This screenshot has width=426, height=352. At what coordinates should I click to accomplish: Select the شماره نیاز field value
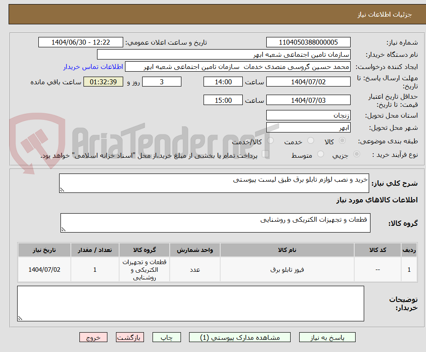[308, 42]
